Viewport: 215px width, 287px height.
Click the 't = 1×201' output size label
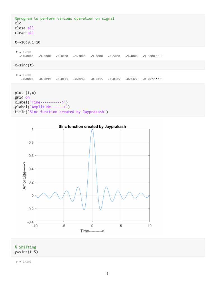[x=24, y=52]
